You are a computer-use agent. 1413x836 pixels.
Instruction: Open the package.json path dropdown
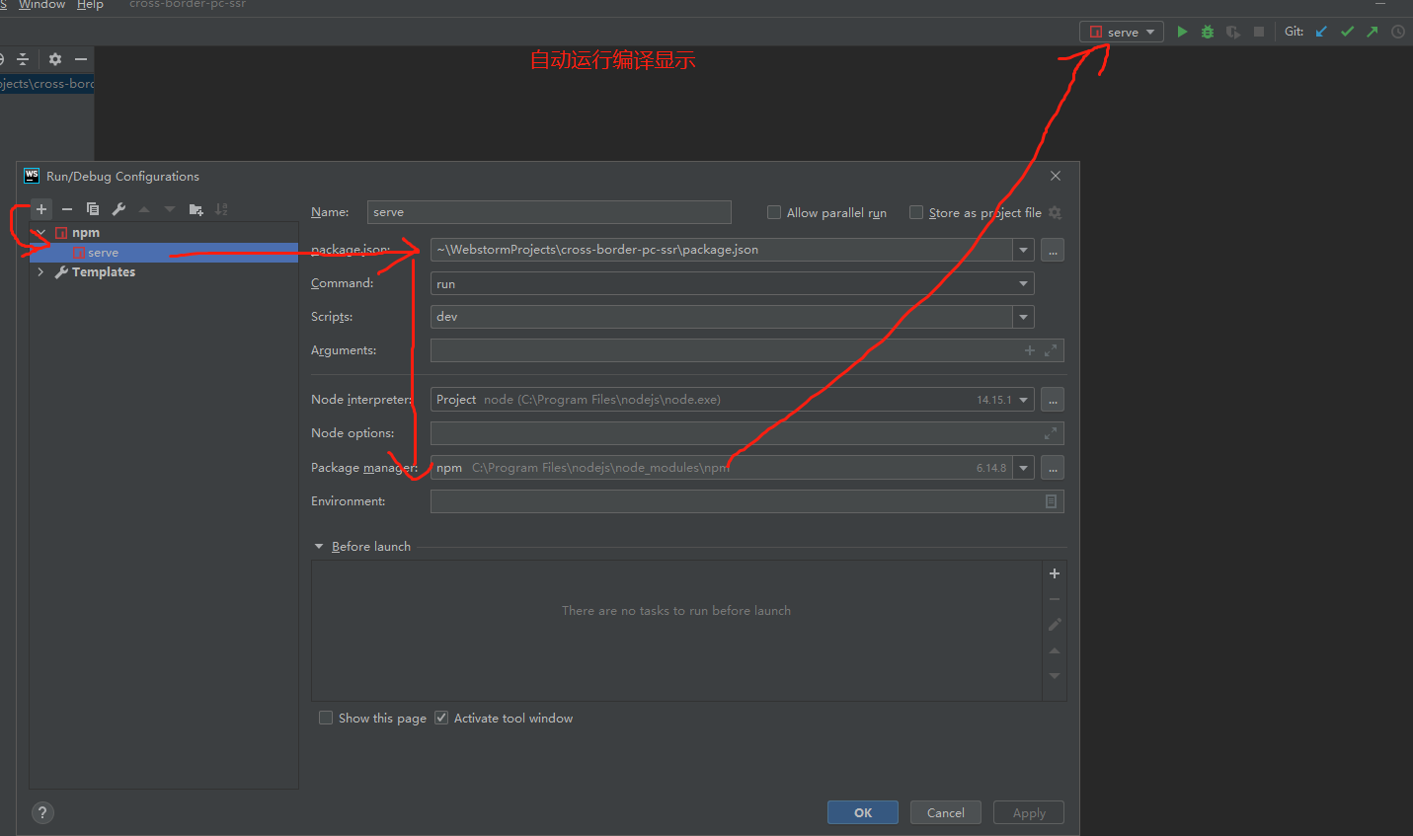[1023, 251]
